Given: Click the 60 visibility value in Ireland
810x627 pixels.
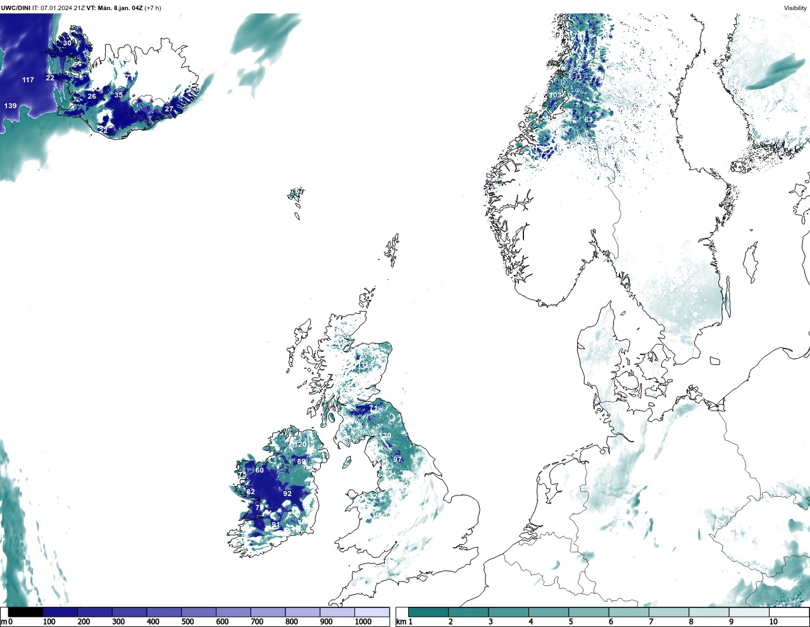Looking at the screenshot, I should pyautogui.click(x=259, y=470).
